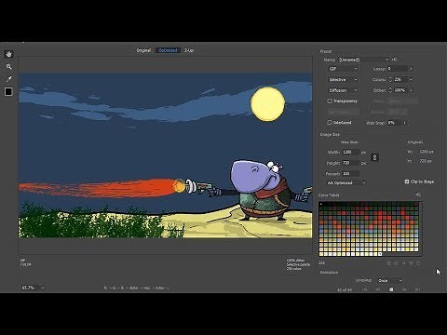Open the Lossy slider arrow
447x335 pixels.
[x=411, y=69]
